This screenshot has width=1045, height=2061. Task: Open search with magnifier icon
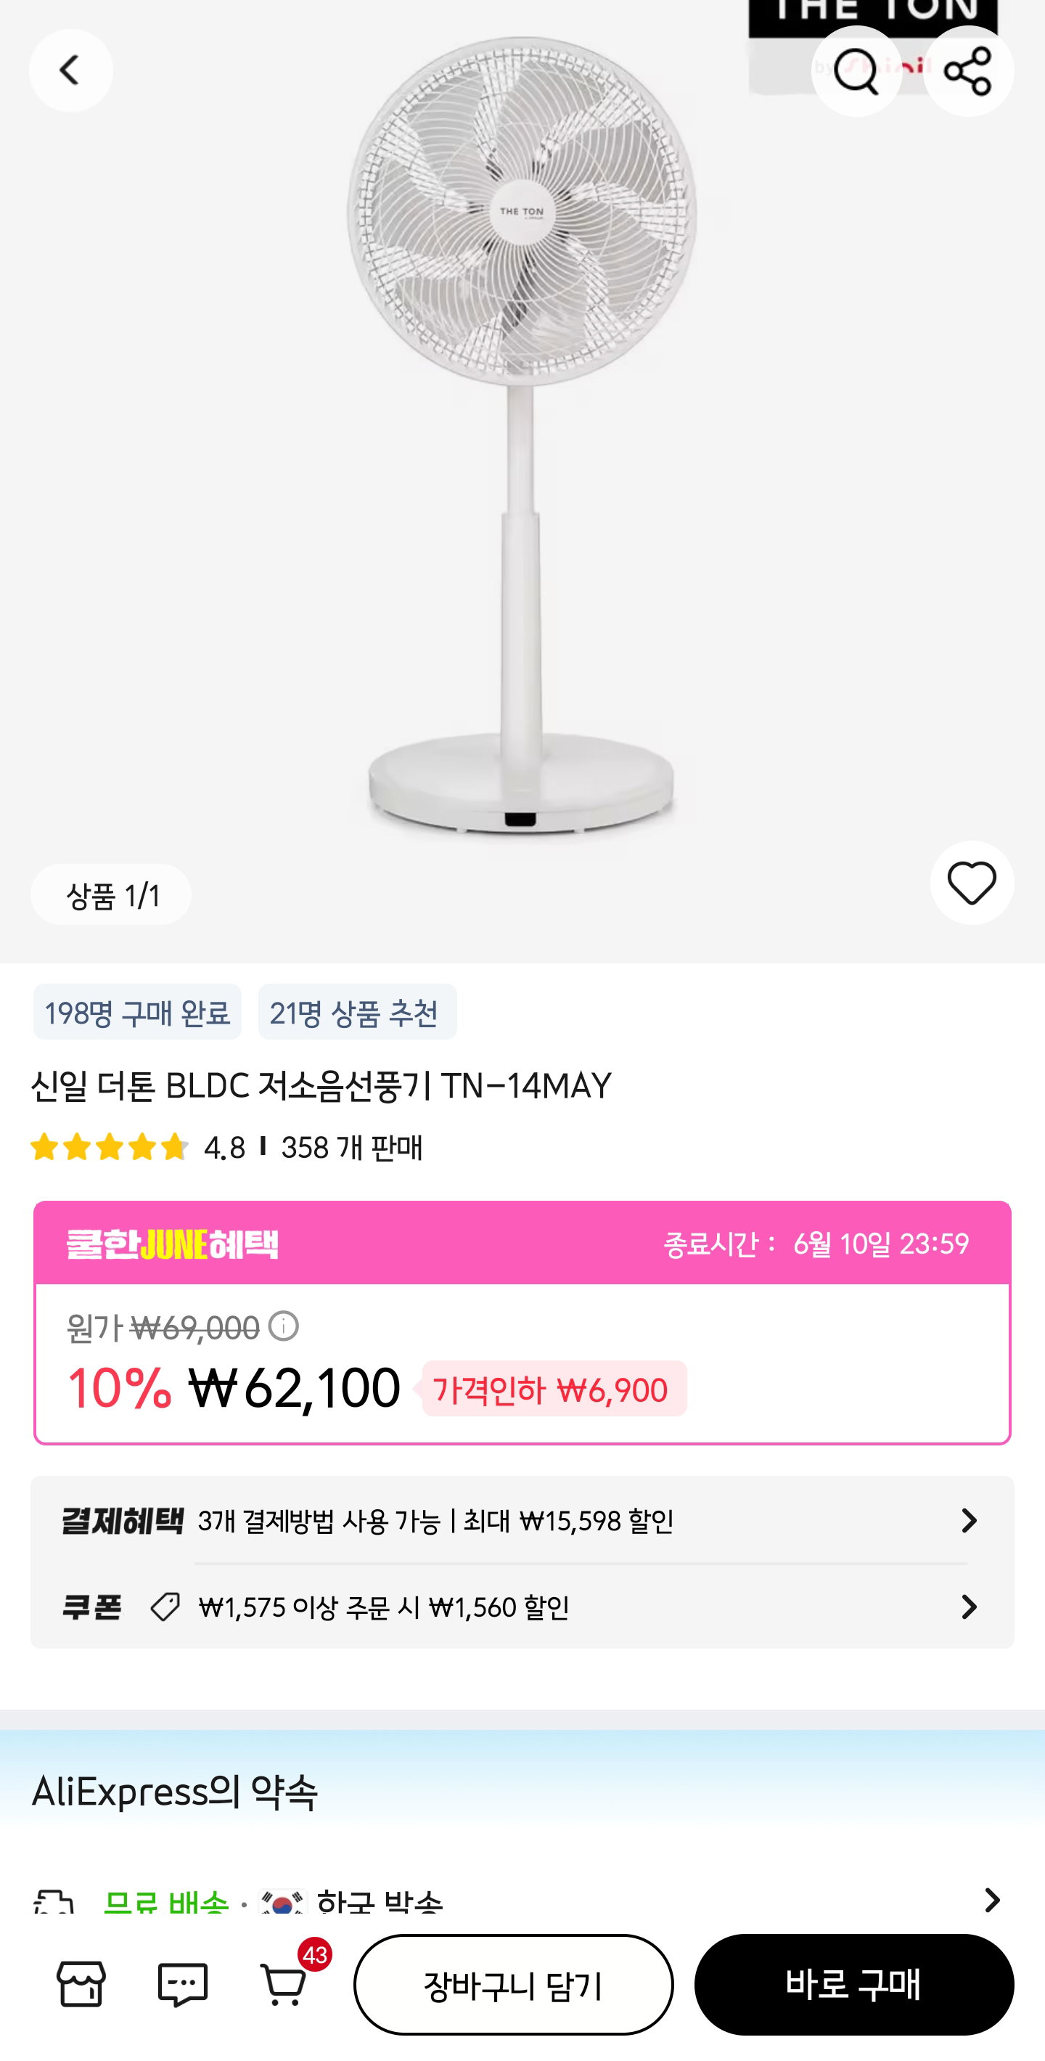coord(856,71)
